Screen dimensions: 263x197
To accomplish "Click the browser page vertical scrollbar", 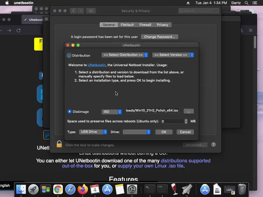I will click(x=255, y=42).
